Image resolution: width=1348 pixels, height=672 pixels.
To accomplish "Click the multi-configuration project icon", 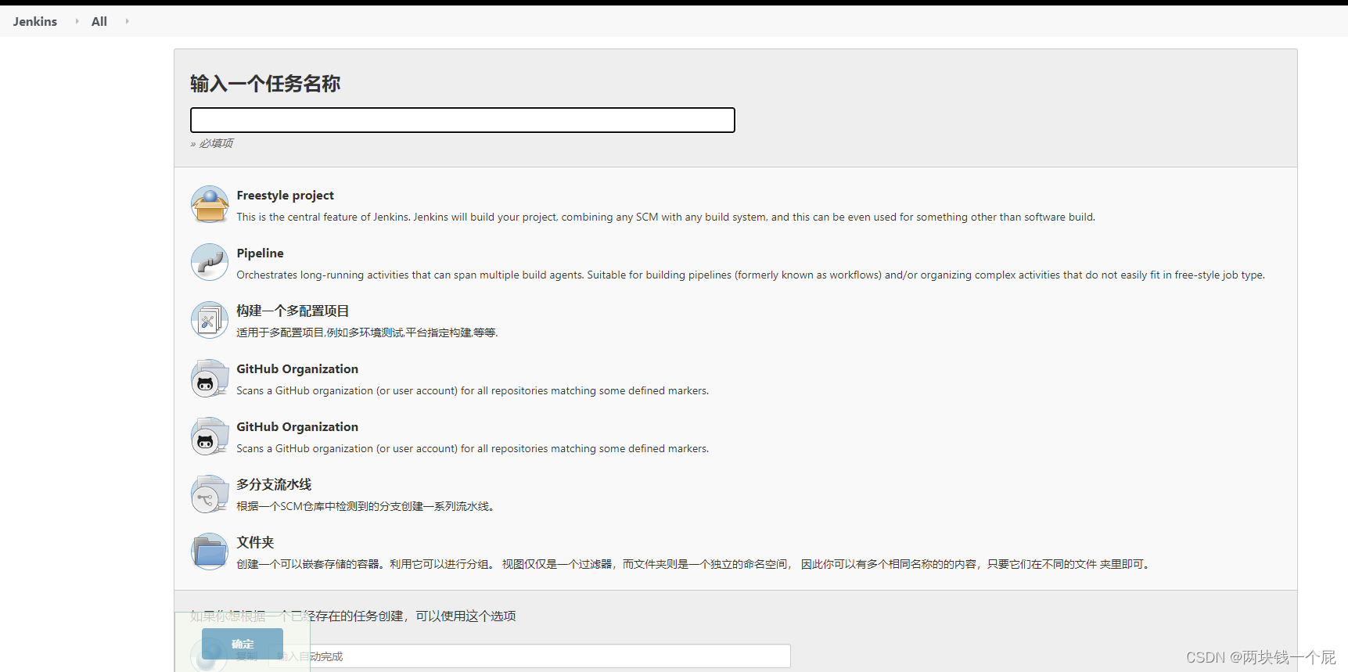I will (210, 320).
